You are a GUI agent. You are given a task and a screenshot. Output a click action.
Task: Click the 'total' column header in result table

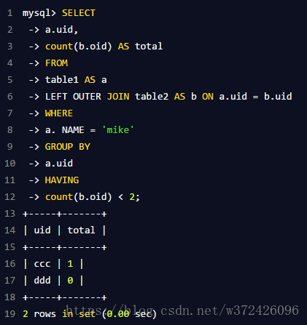(81, 230)
